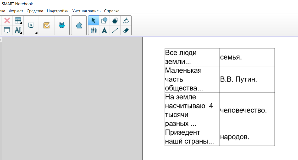Choose the Select arrow tool
This screenshot has width=298, height=160.
[x=93, y=20]
